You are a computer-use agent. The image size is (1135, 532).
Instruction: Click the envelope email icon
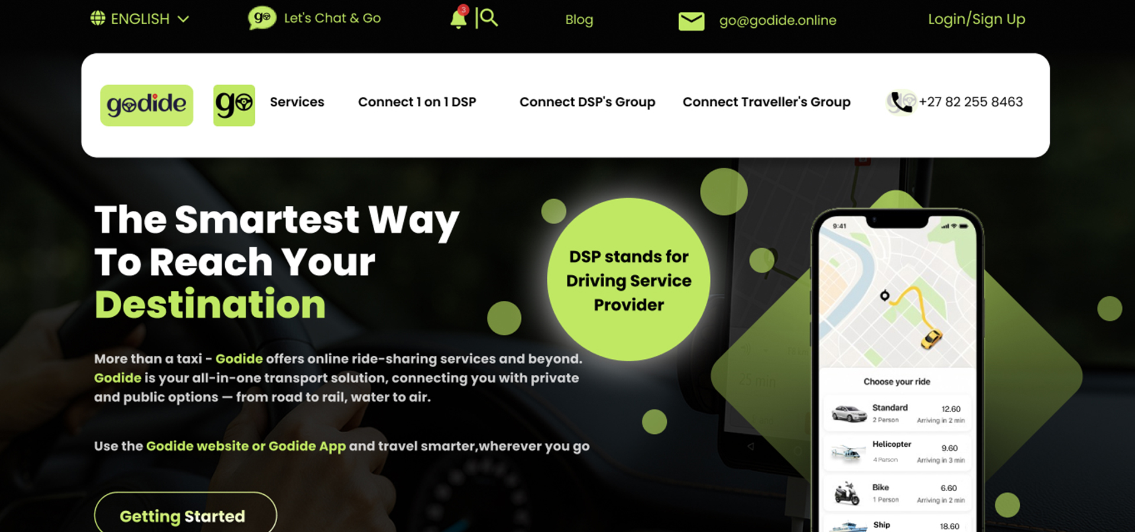pos(691,21)
